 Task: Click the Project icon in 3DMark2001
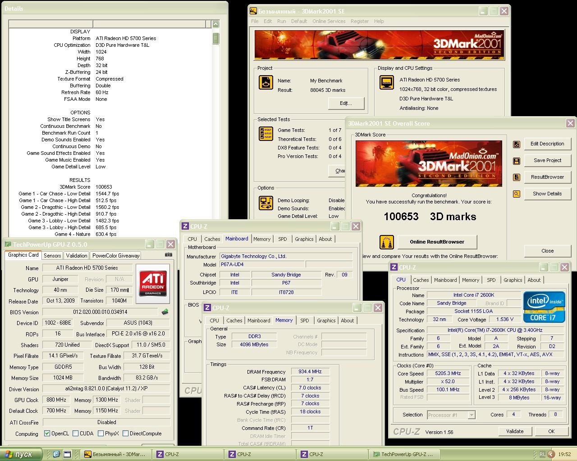point(266,82)
